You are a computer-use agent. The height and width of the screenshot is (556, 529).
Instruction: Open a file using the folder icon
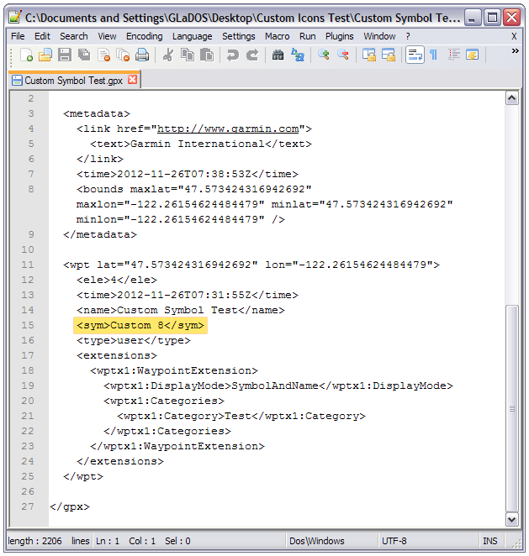pos(45,55)
